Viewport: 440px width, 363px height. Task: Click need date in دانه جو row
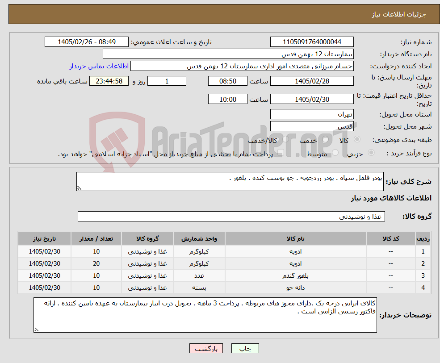coord(44,288)
